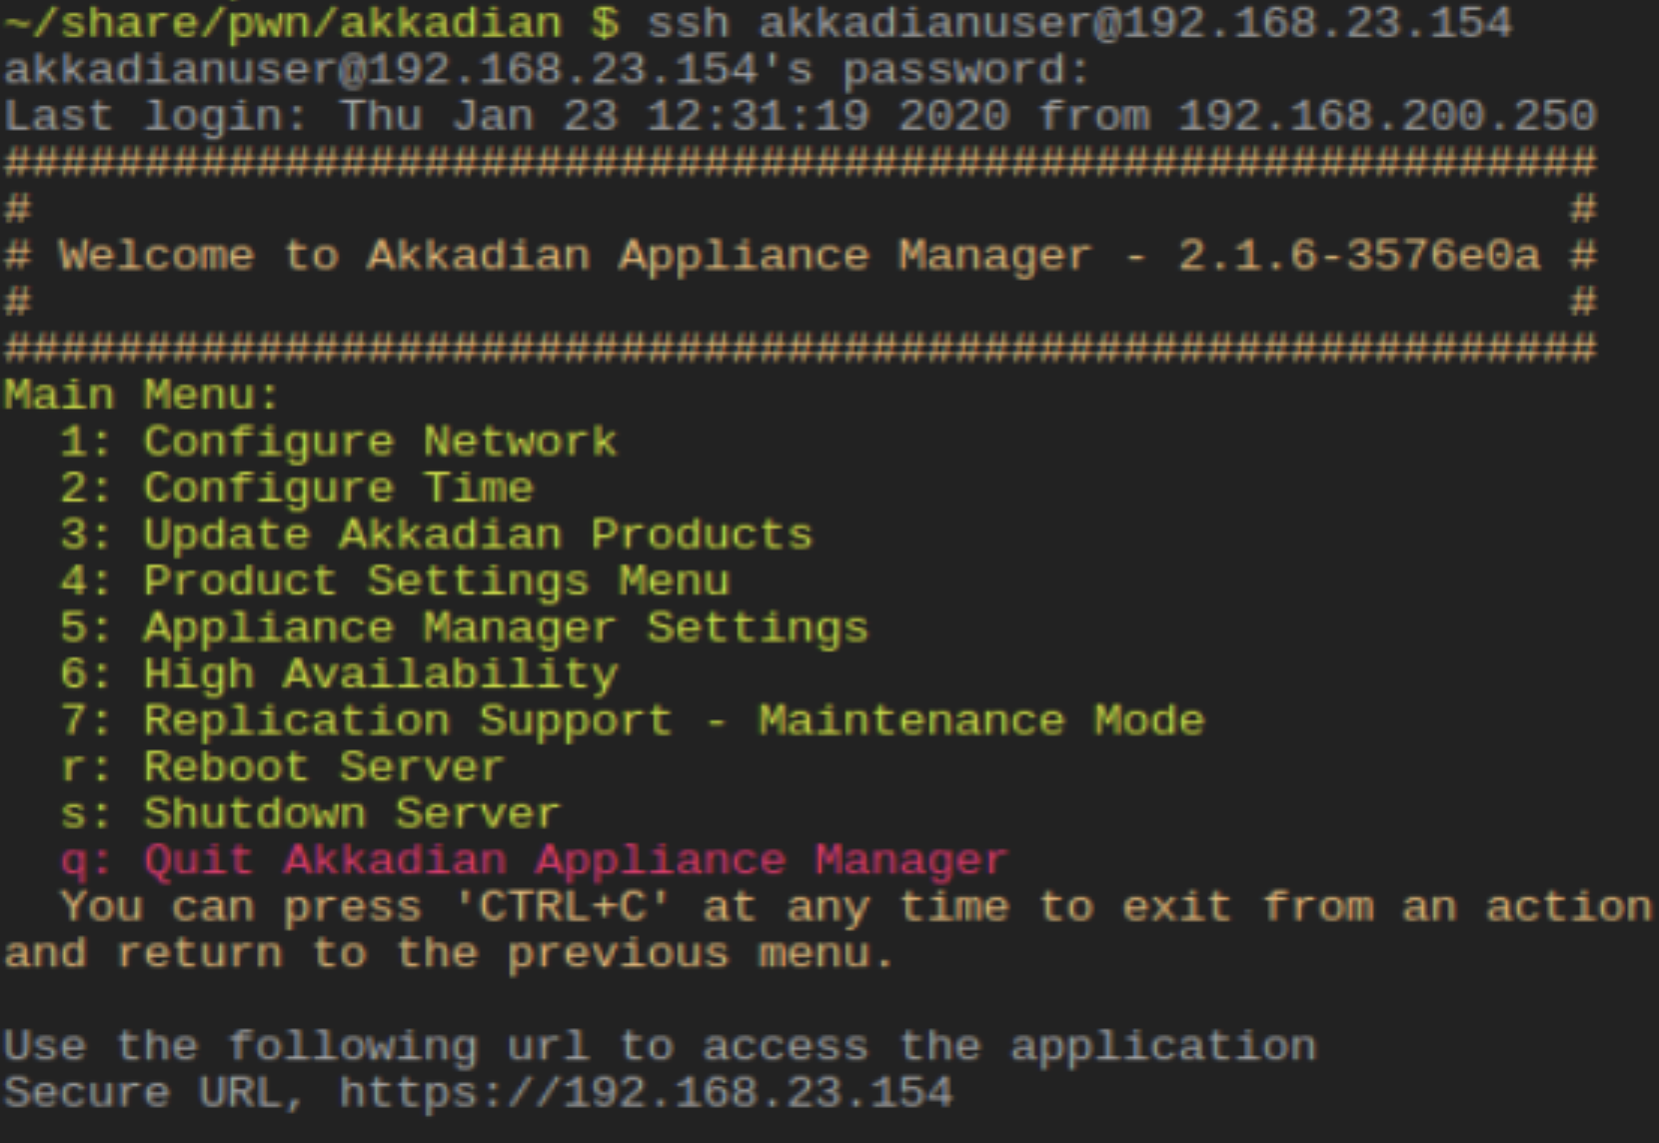Open the Secure URL https://192.168.23.154
1659x1143 pixels.
click(646, 1092)
